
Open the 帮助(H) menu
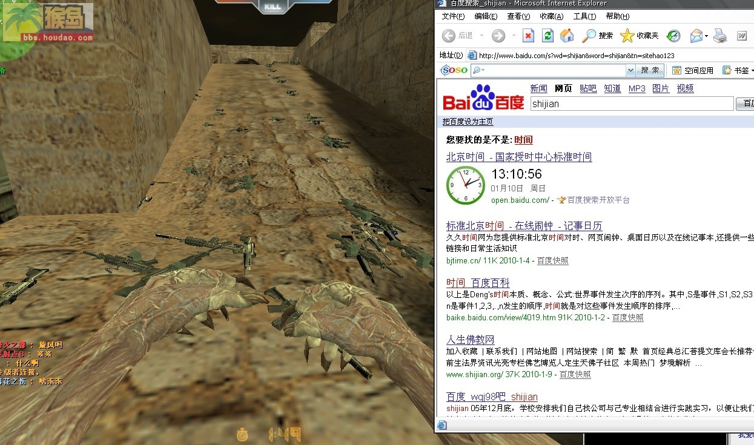click(617, 16)
